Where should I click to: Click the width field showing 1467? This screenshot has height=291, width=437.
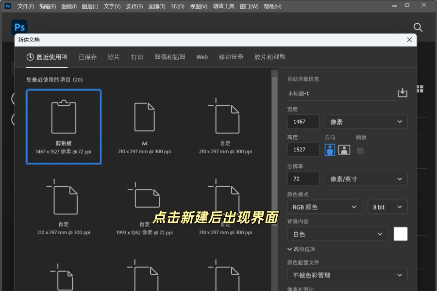303,122
